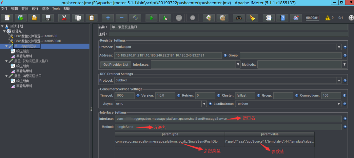Click the paramType cell SingleSendPushDto
354x158 pixels.
click(170, 142)
